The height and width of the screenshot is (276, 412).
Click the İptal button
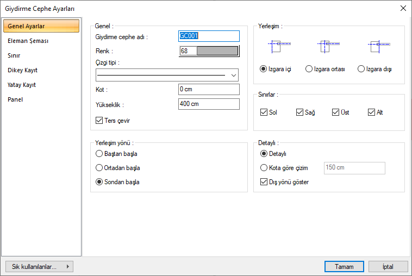(x=388, y=267)
